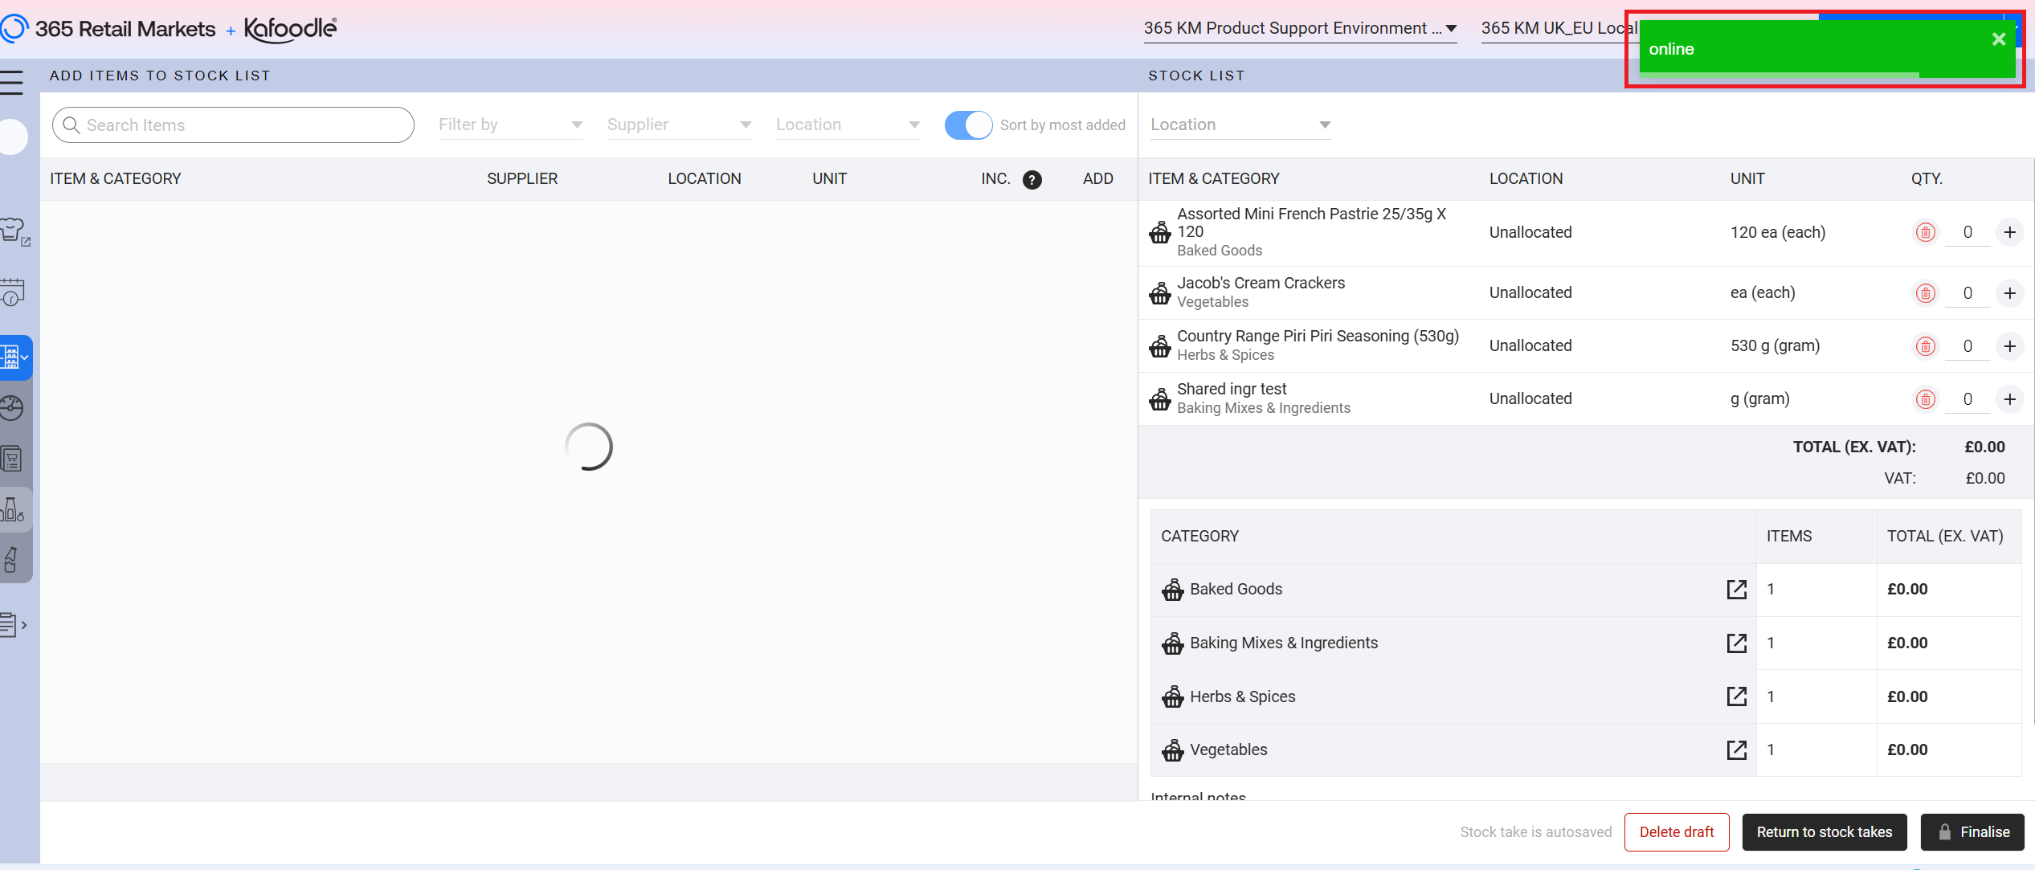Open the hamburger menu icon
This screenshot has width=2035, height=870.
(12, 82)
